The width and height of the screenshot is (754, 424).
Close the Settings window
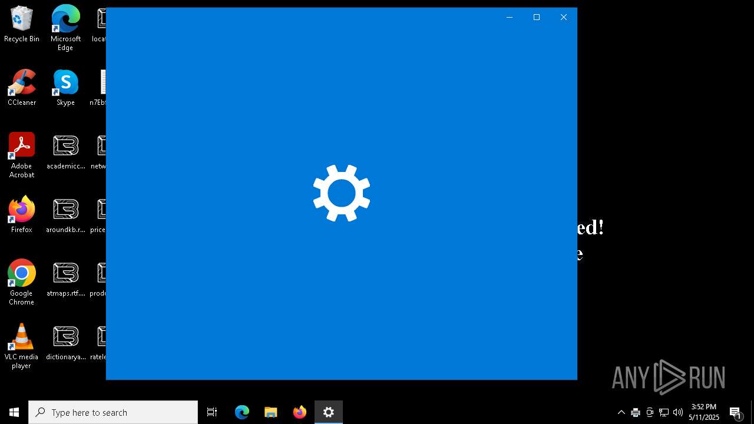(x=564, y=17)
